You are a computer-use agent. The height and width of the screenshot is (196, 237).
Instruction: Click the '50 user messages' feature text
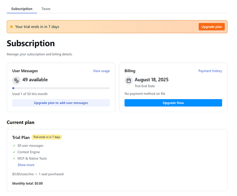click(30, 145)
